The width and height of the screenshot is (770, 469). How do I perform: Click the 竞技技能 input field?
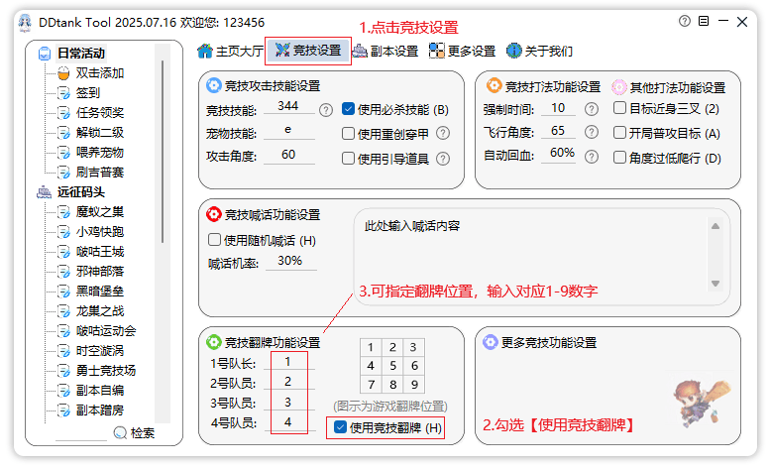tap(288, 106)
